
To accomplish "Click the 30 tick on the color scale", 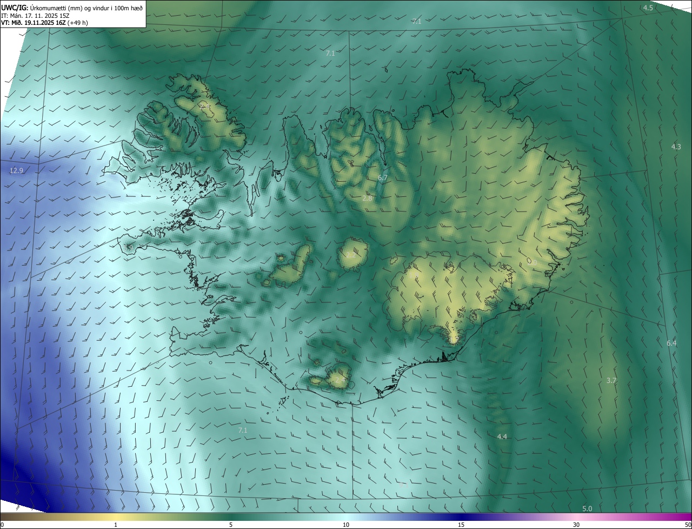I will point(576,525).
